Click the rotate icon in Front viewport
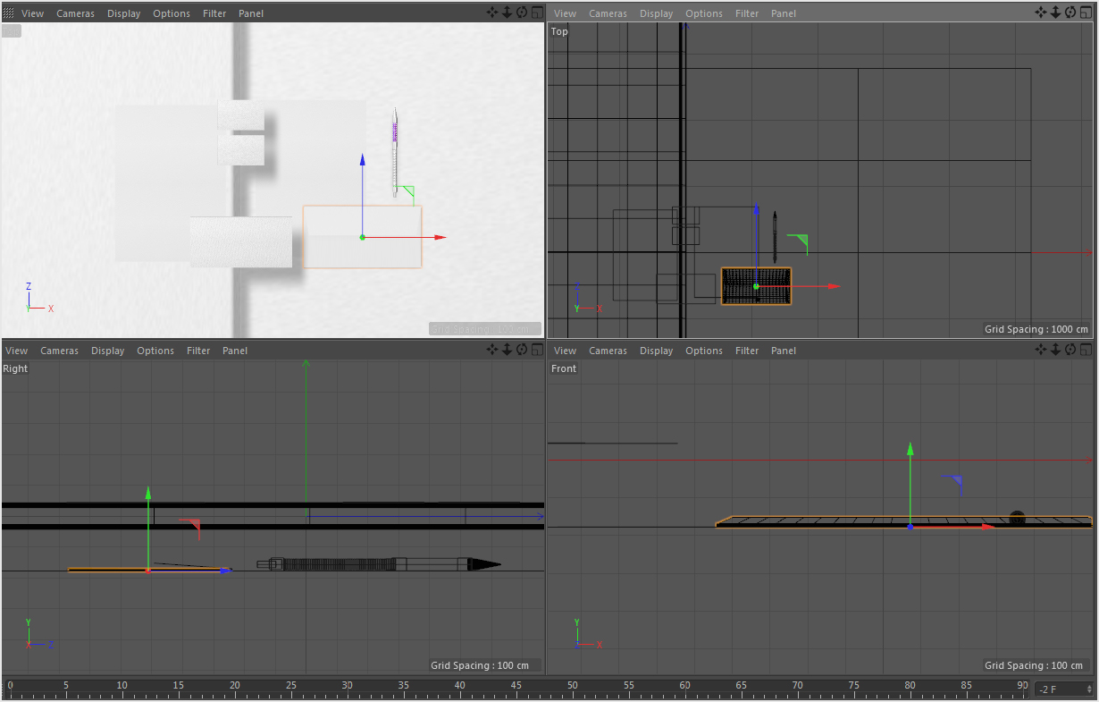 point(1070,350)
